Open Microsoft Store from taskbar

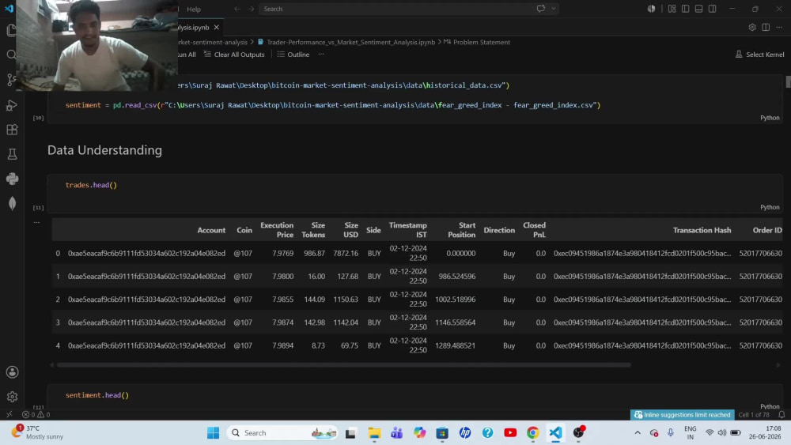coord(442,433)
